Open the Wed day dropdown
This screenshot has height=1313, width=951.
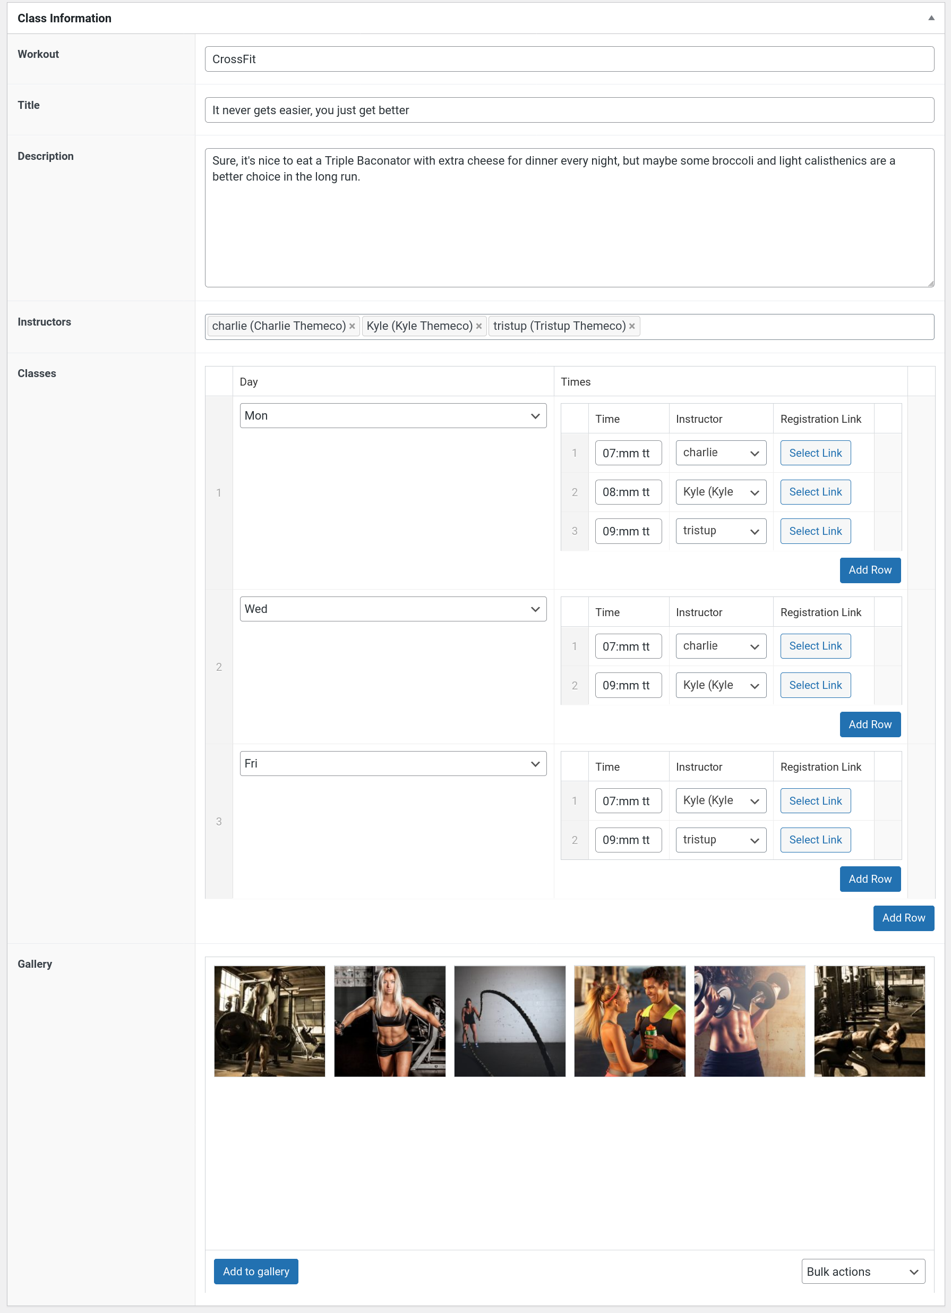393,609
